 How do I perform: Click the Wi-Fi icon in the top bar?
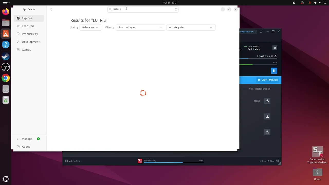[315, 3]
